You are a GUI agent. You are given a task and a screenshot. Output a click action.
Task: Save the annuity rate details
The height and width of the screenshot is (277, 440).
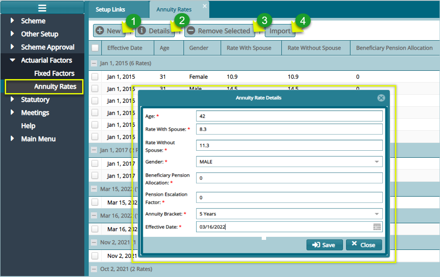click(324, 245)
